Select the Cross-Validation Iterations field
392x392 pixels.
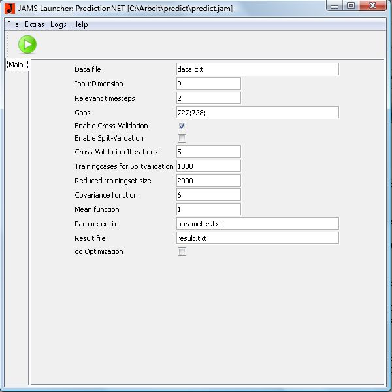pyautogui.click(x=208, y=152)
